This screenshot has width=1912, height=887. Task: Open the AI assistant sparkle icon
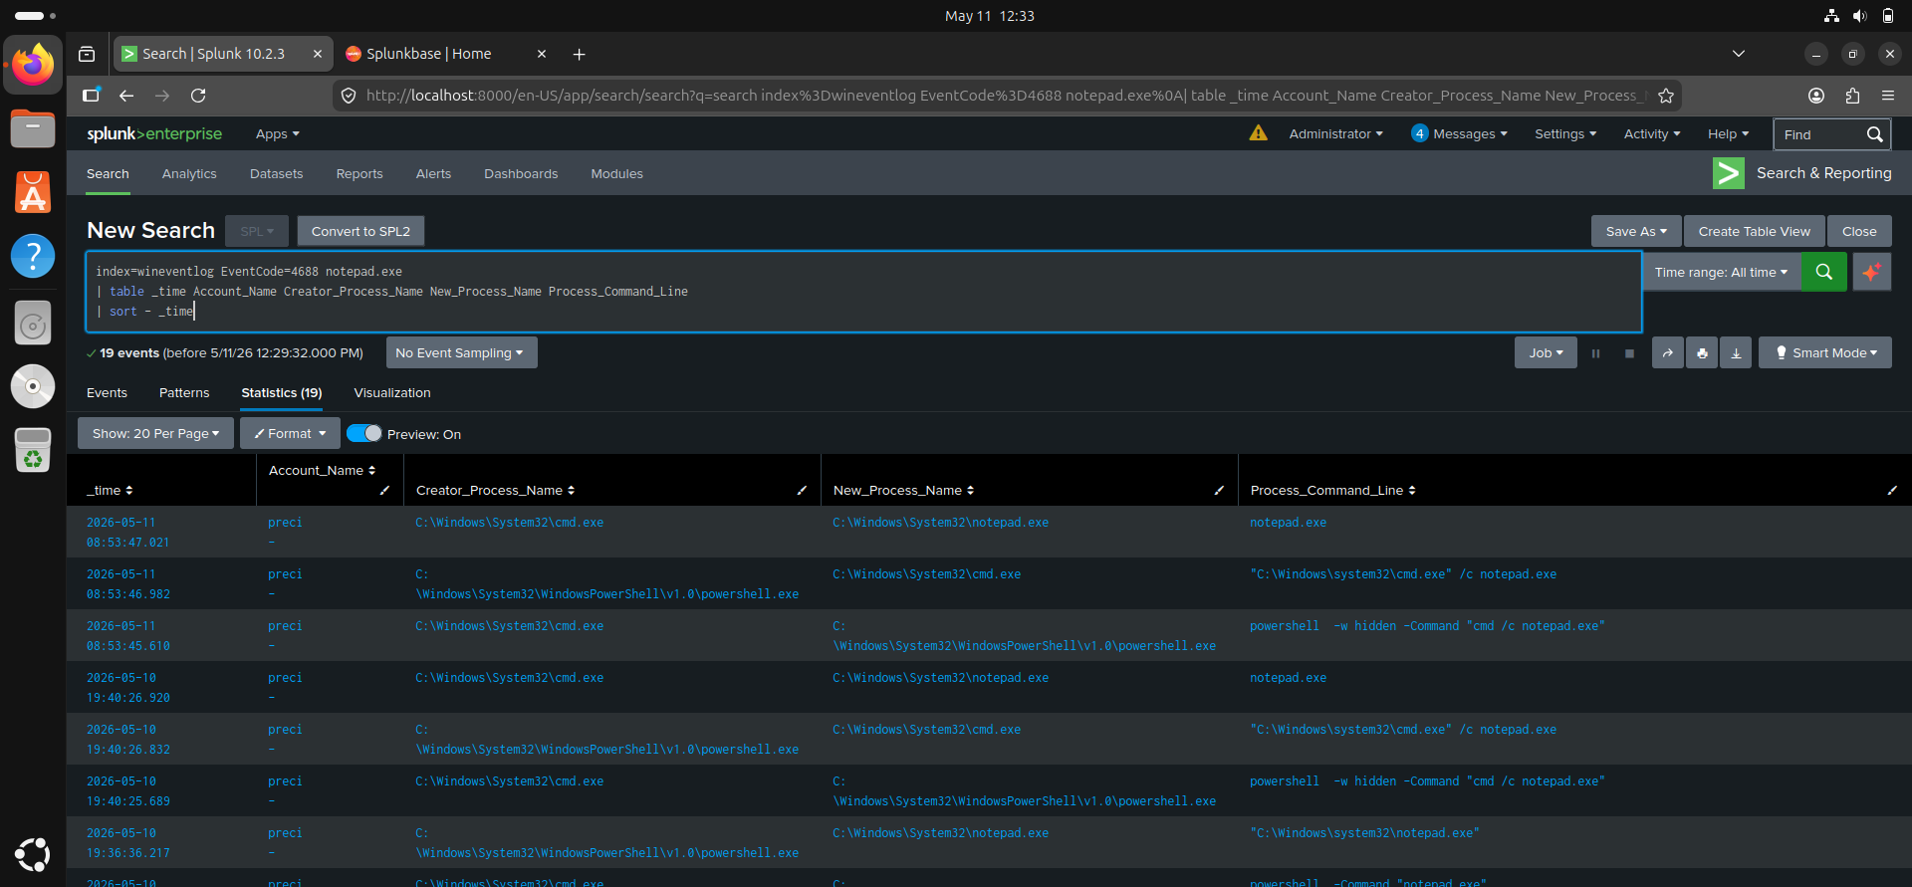click(1872, 272)
